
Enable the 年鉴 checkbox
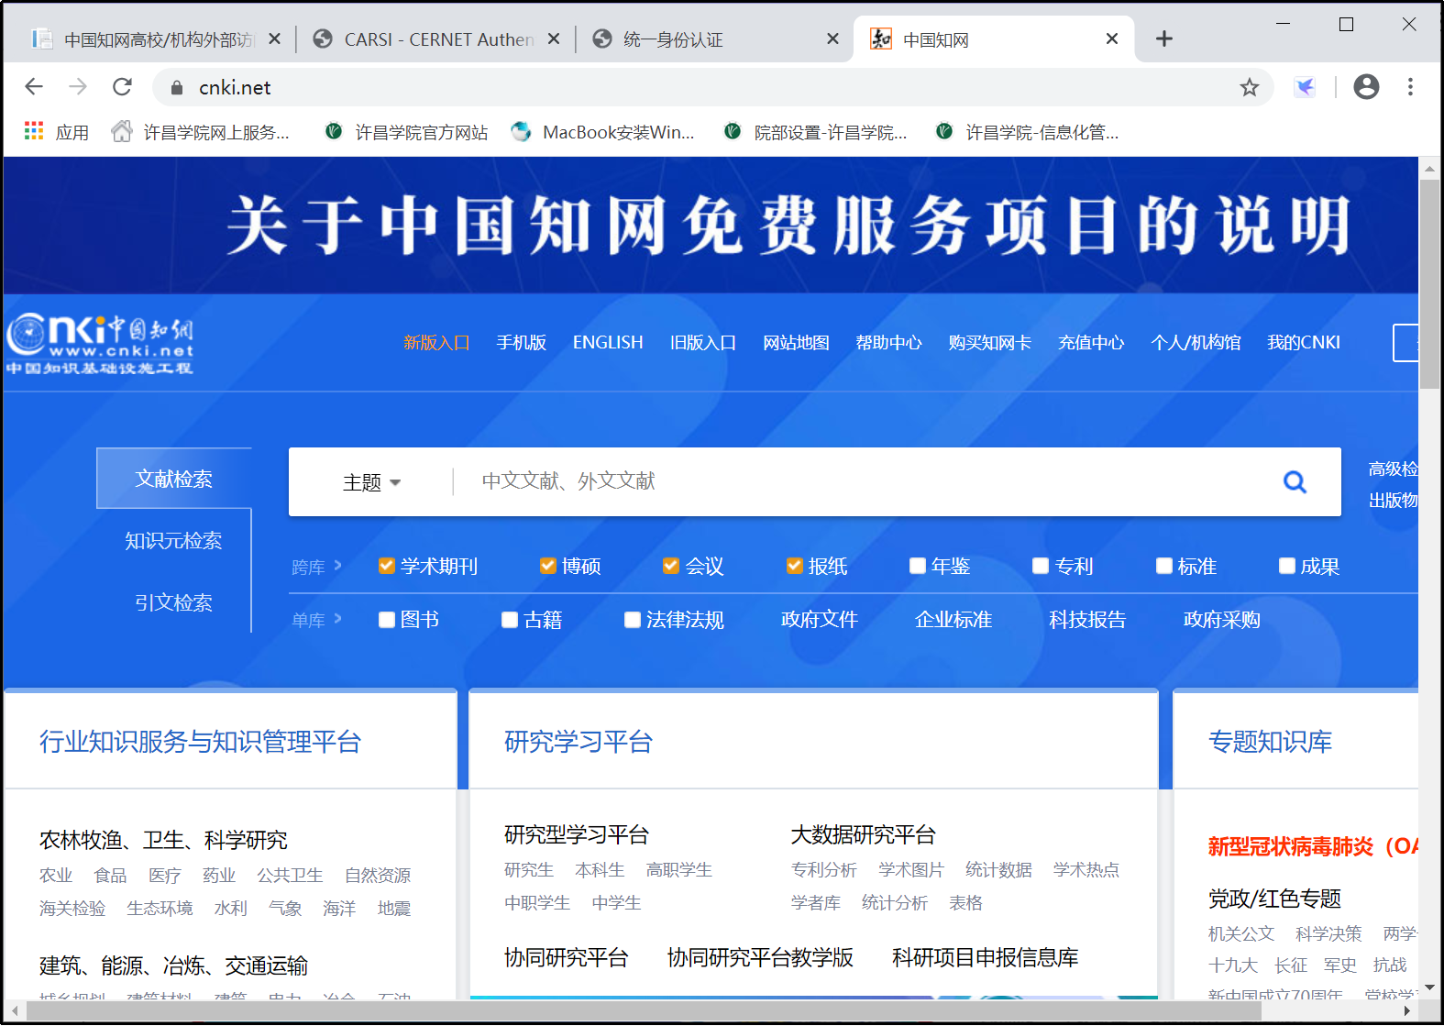coord(917,566)
